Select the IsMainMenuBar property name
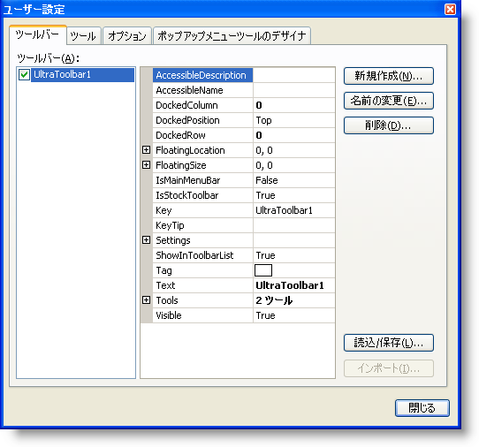The image size is (479, 447). (202, 180)
